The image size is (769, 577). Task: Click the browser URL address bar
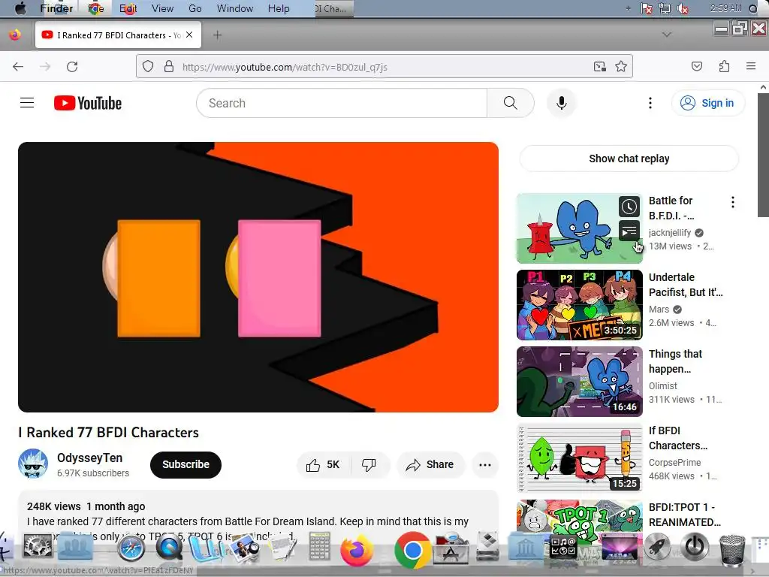pos(384,67)
